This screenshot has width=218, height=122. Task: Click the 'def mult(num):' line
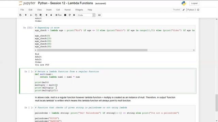point(44,74)
